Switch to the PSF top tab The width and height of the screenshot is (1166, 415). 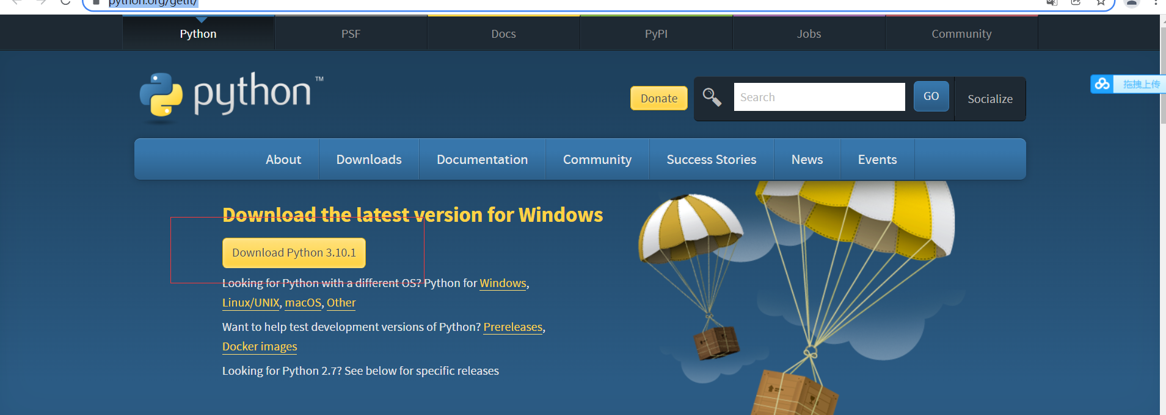[x=351, y=34]
